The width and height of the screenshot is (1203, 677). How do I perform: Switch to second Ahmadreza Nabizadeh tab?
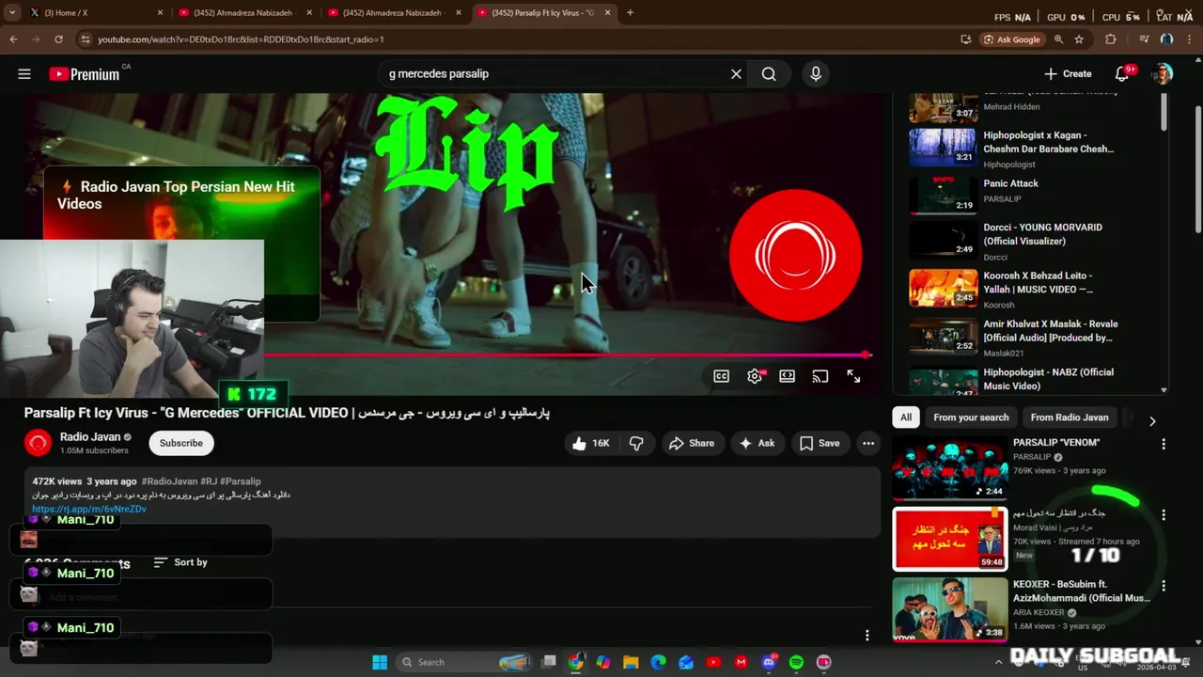393,12
